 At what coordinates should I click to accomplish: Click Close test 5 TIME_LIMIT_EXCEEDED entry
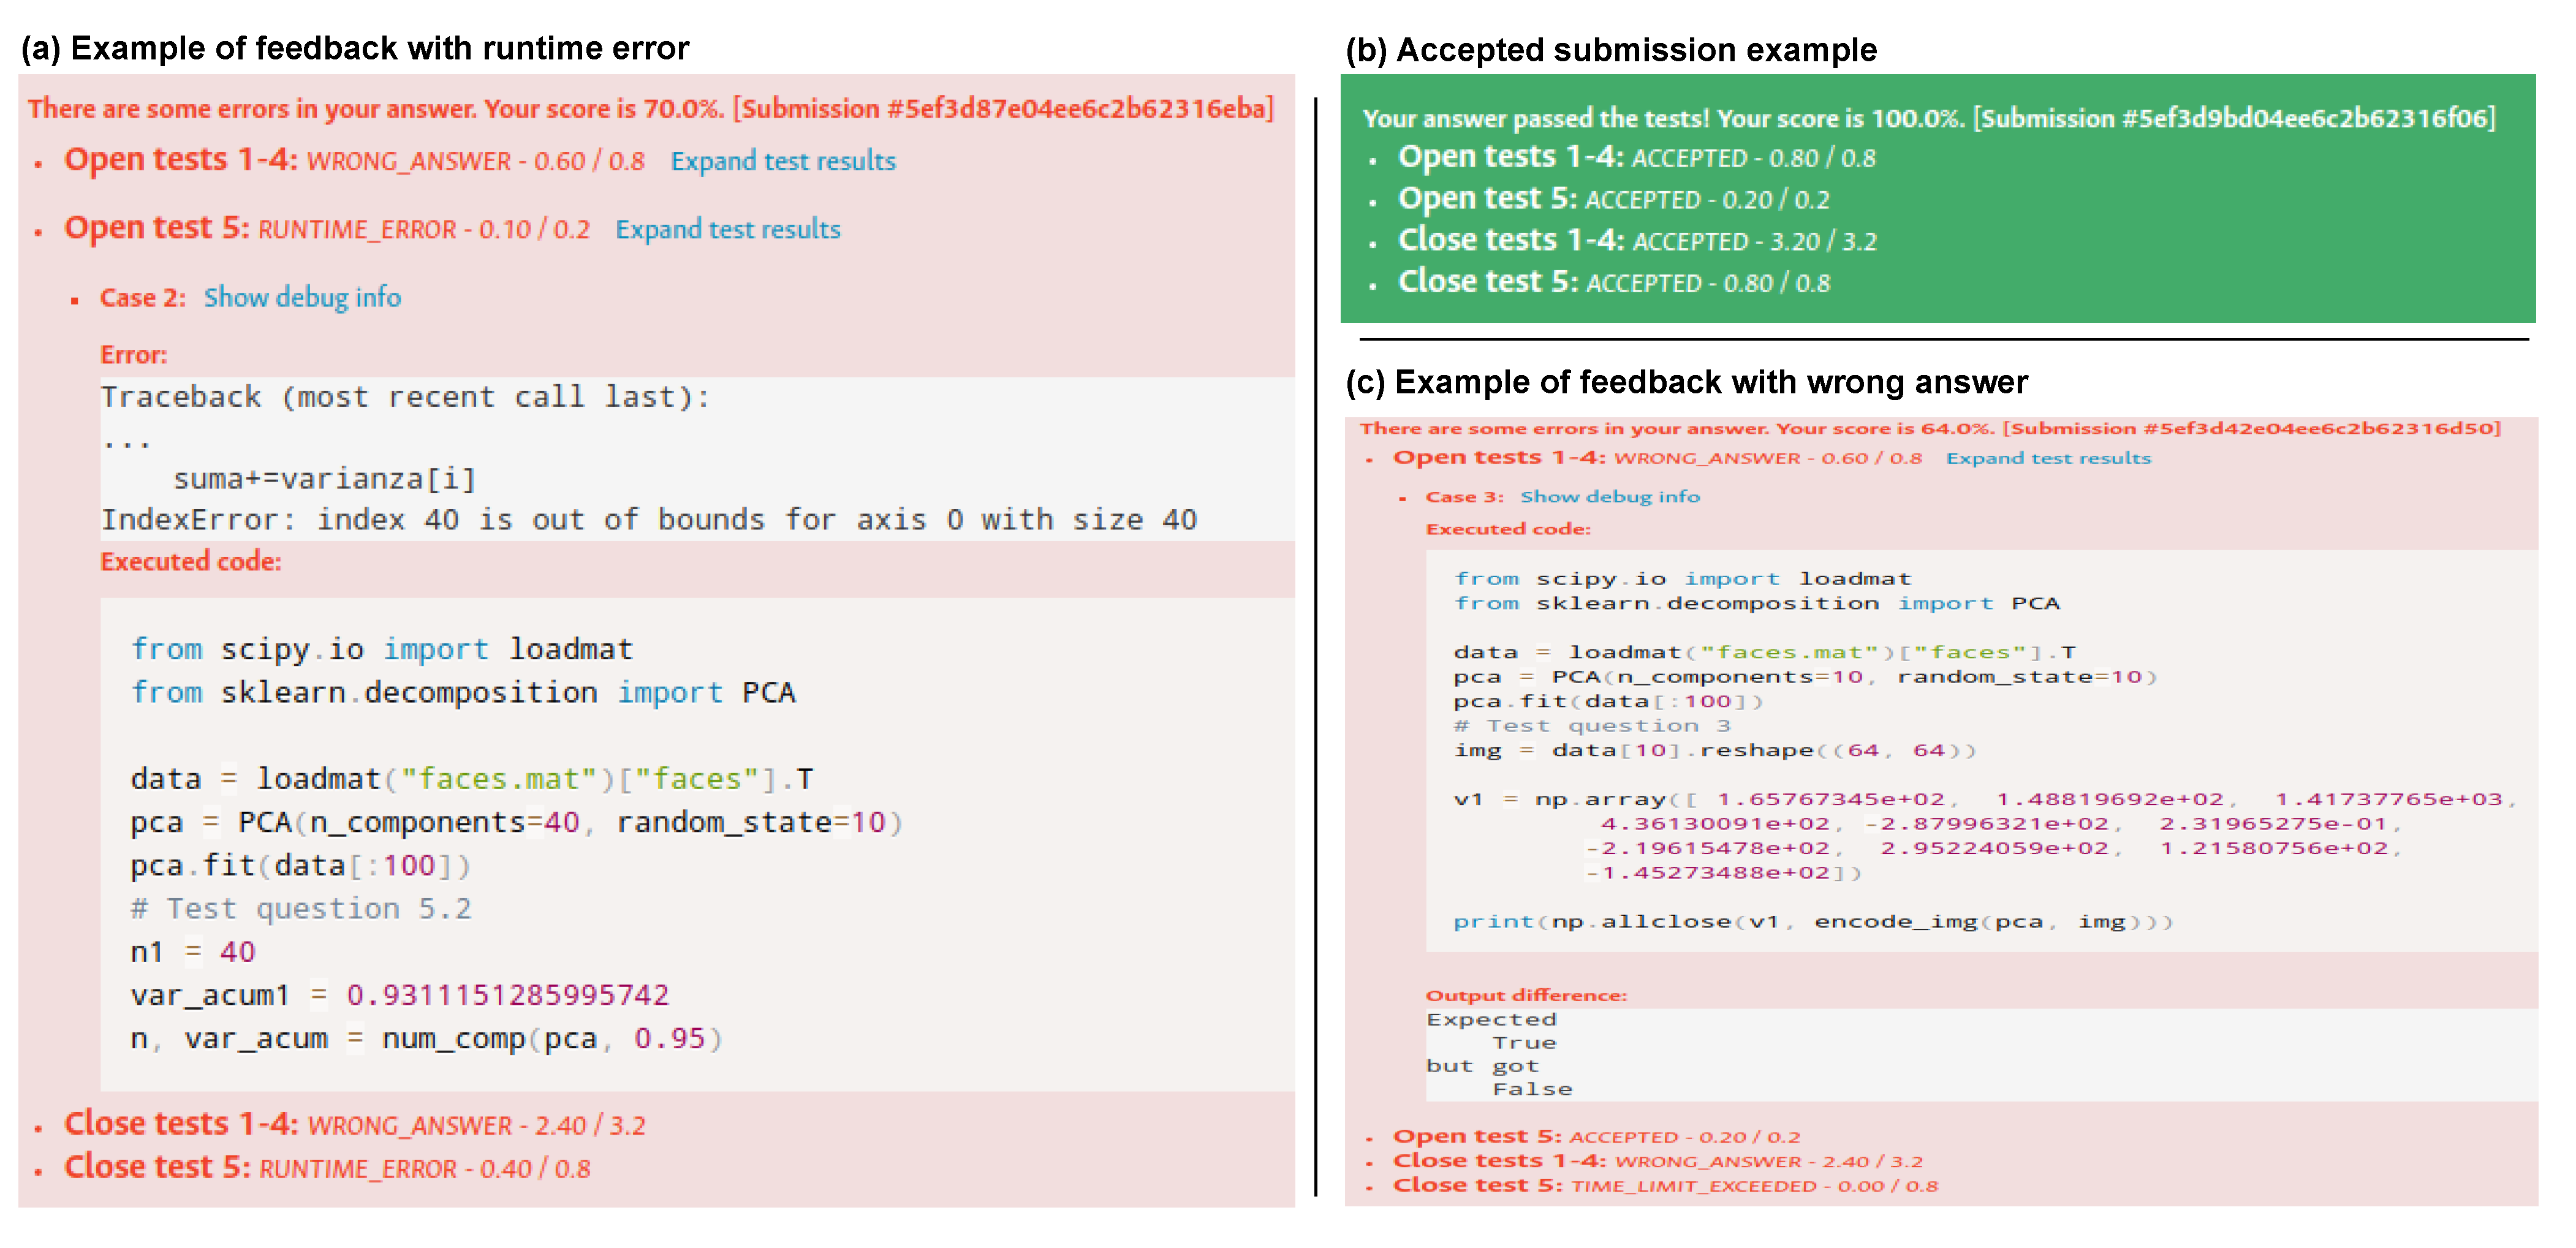1477,1185
